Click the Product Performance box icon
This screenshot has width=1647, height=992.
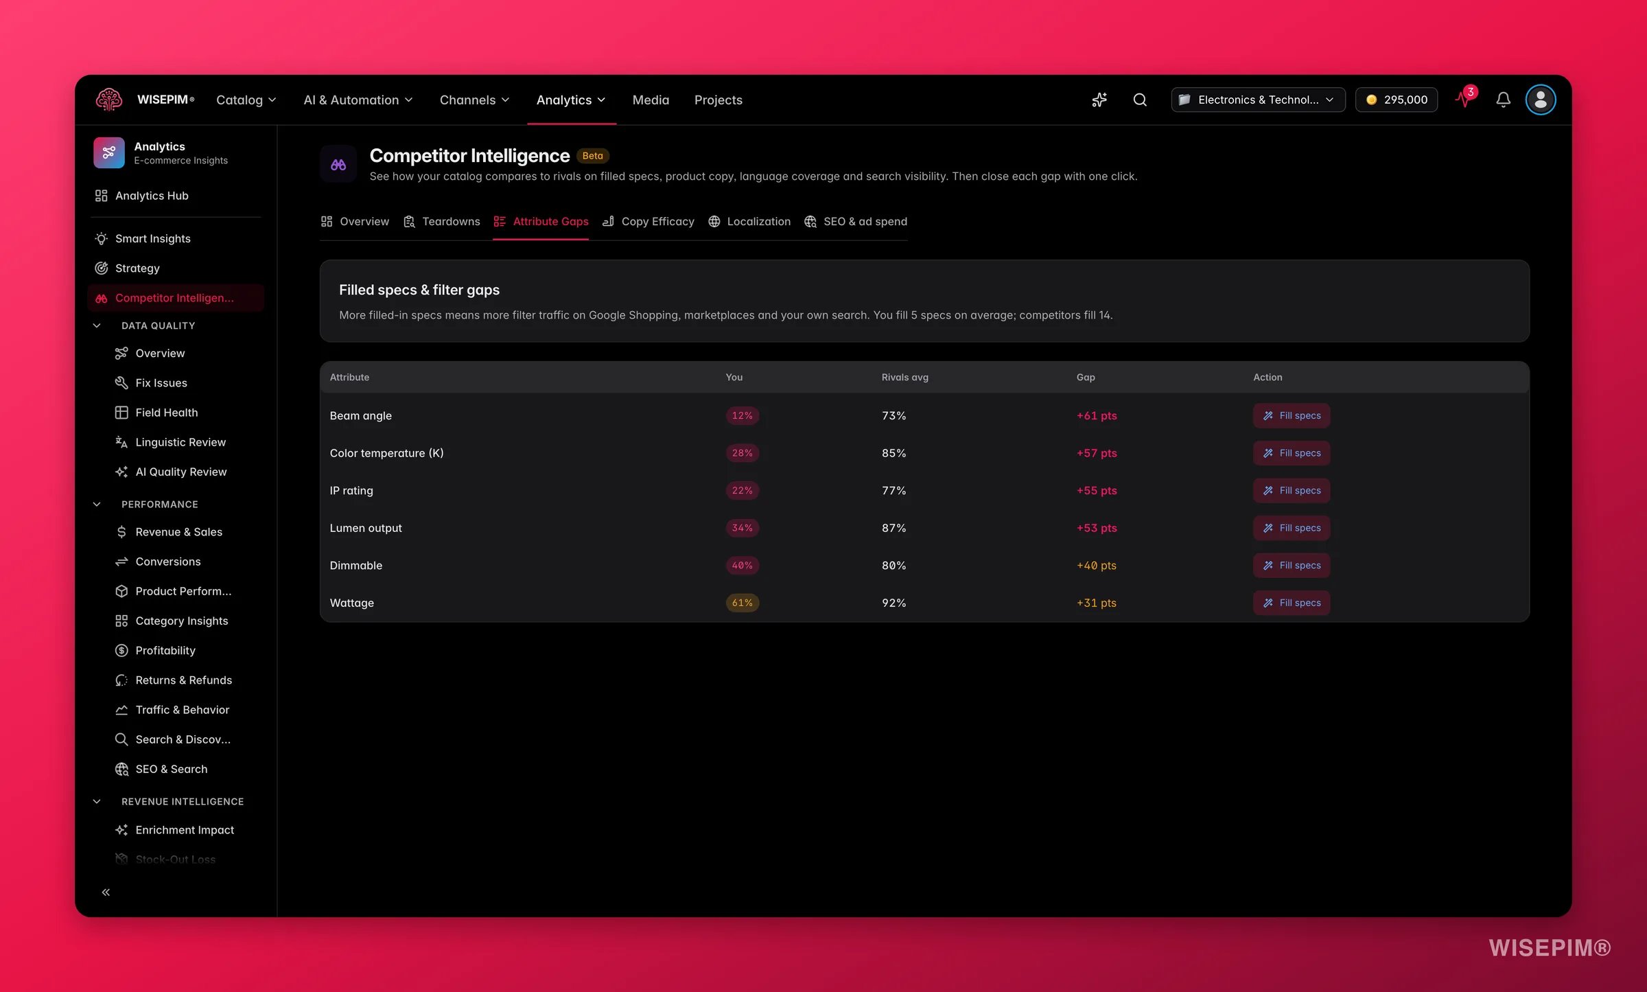point(121,590)
